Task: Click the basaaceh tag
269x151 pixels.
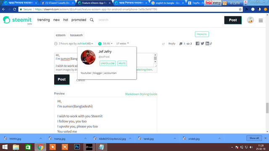Action: [x=76, y=35]
